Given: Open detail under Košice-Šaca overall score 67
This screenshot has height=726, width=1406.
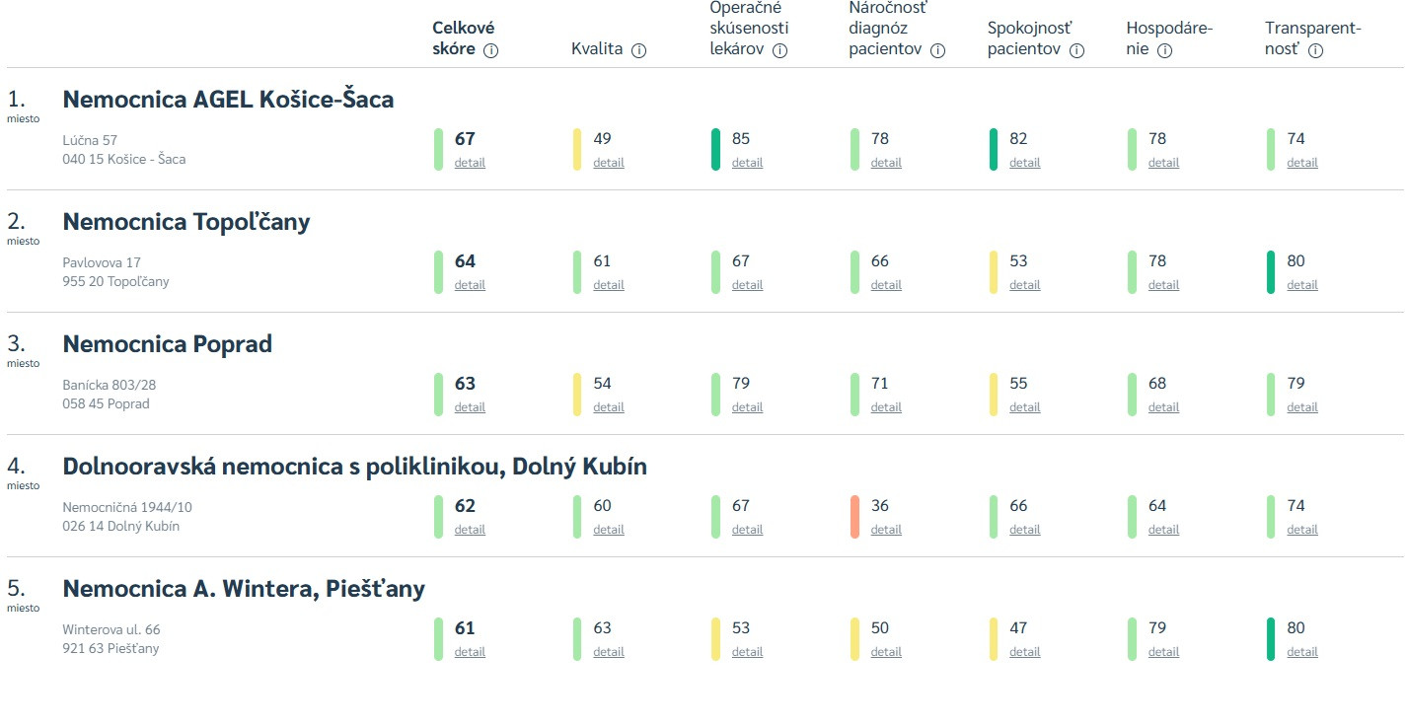Looking at the screenshot, I should (x=470, y=163).
